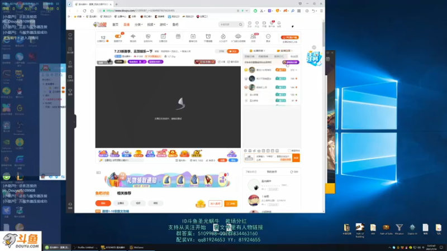Image resolution: width=447 pixels, height=251 pixels.
Task: Select the first contribution ranking tab
Action: coord(249,56)
